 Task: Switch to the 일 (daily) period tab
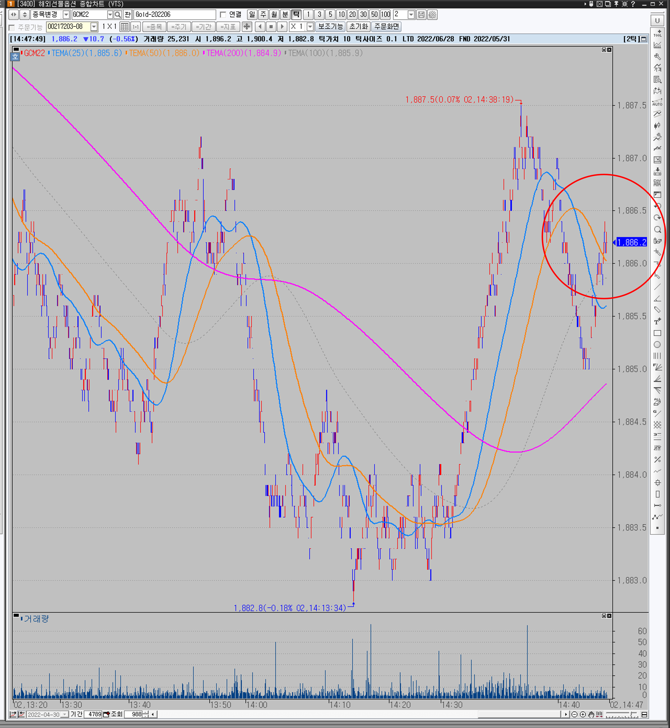point(252,14)
